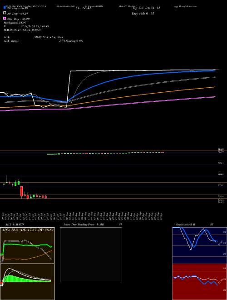Select the '50 Day = 64.24' legend text

pos(18,14)
